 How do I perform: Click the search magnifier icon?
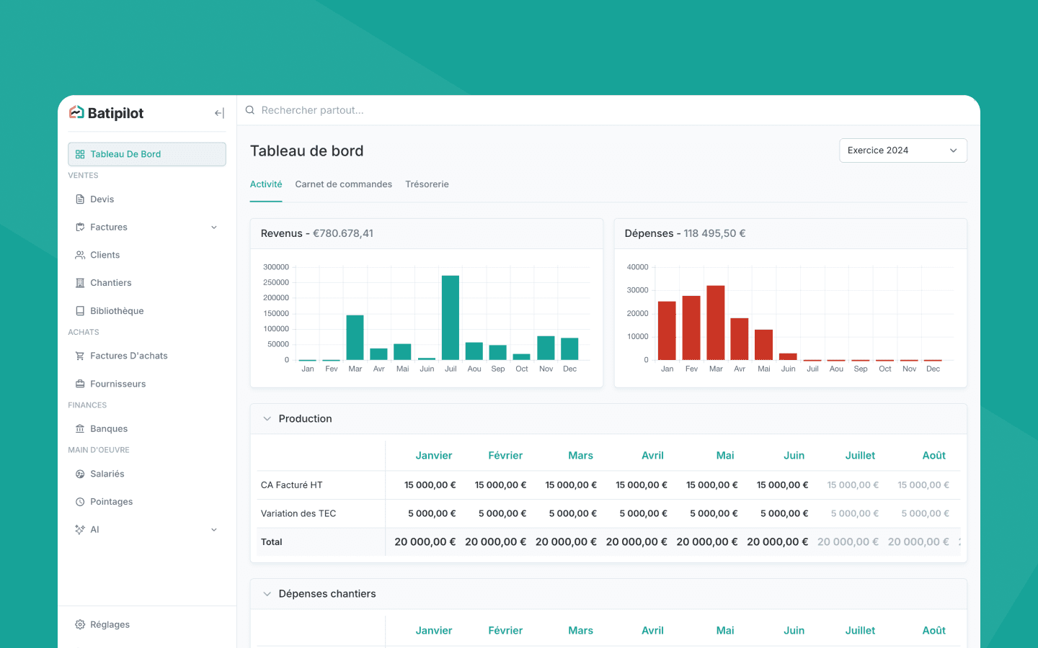[250, 110]
